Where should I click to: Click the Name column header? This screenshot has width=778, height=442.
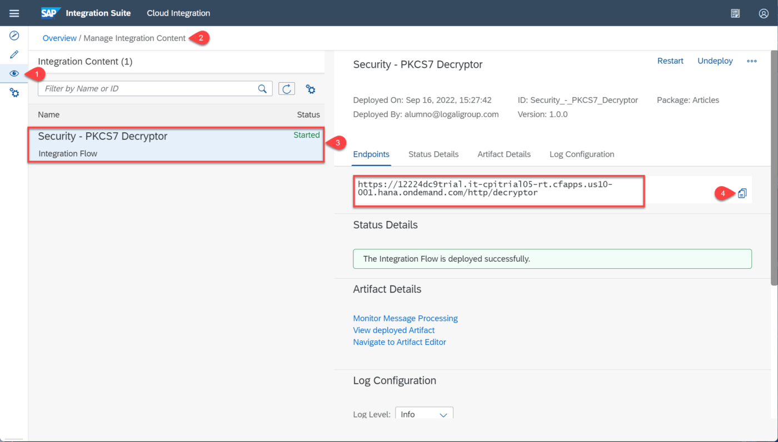pyautogui.click(x=49, y=114)
